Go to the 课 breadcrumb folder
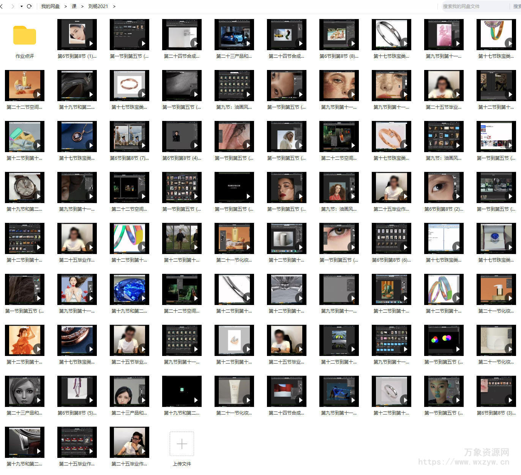Image resolution: width=521 pixels, height=475 pixels. [x=74, y=6]
